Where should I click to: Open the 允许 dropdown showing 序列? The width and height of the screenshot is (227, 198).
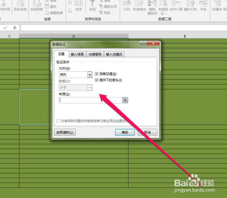[89, 75]
